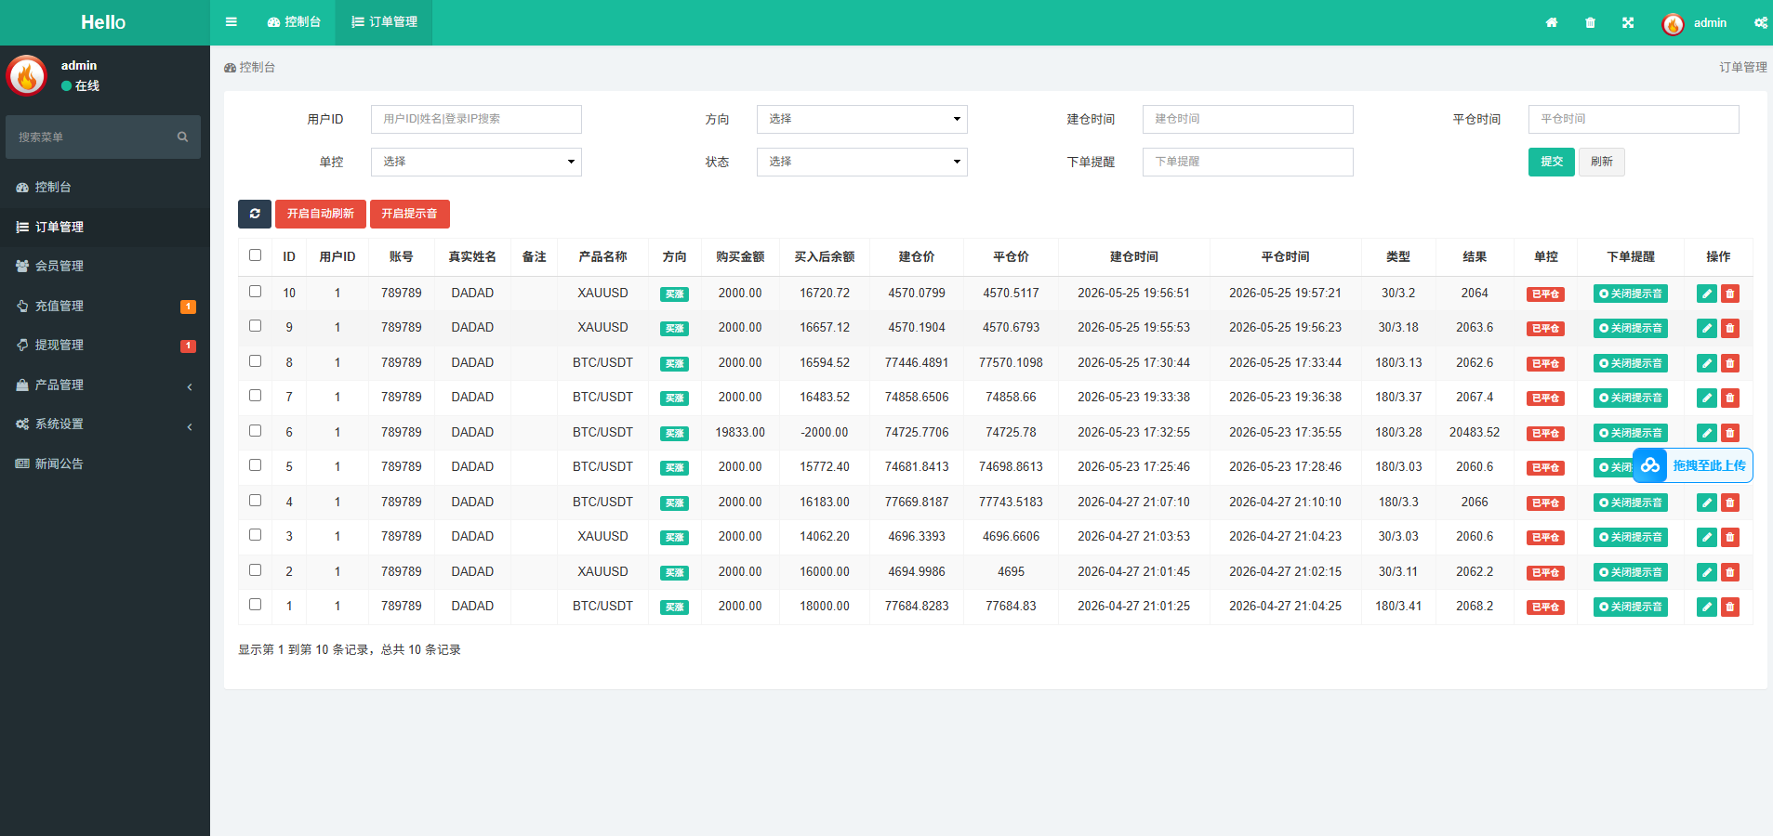Check the select-all checkbox in table header
This screenshot has width=1773, height=836.
click(255, 255)
